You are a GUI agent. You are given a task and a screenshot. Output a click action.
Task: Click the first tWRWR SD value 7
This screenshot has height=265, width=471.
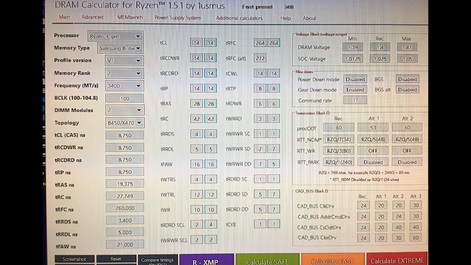(x=260, y=149)
